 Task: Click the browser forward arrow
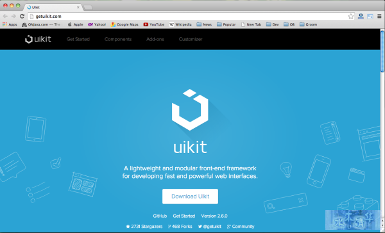click(13, 17)
